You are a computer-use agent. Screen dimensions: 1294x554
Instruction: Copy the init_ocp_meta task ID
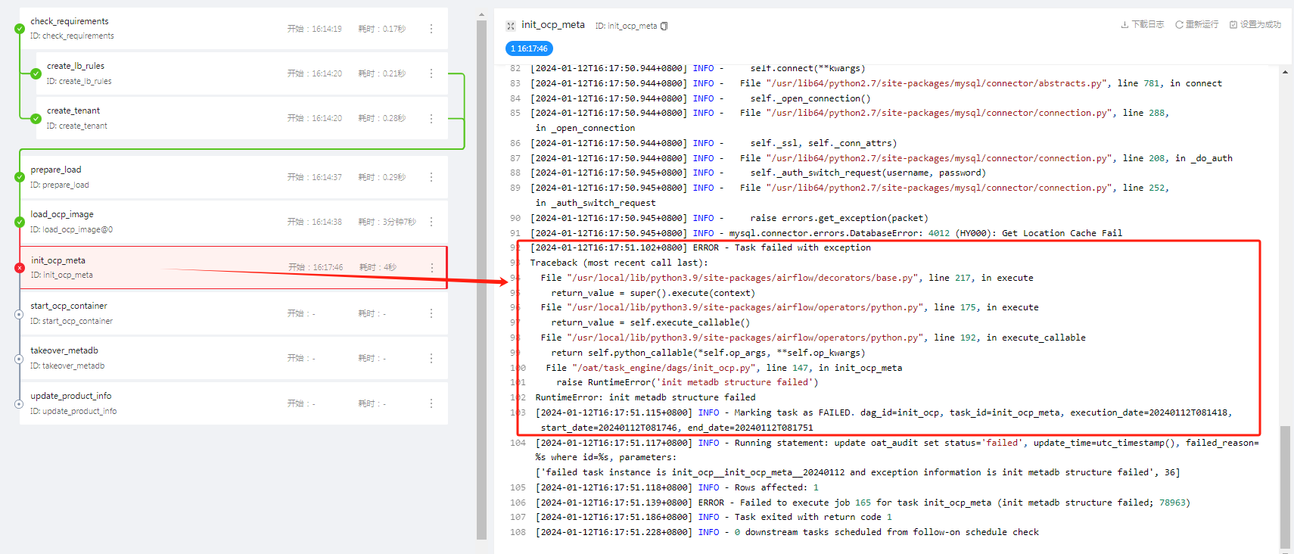(664, 26)
